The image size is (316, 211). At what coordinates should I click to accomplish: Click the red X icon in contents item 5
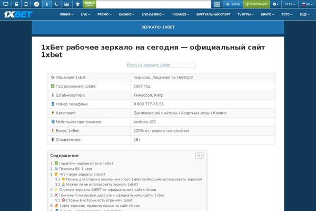pyautogui.click(x=56, y=195)
